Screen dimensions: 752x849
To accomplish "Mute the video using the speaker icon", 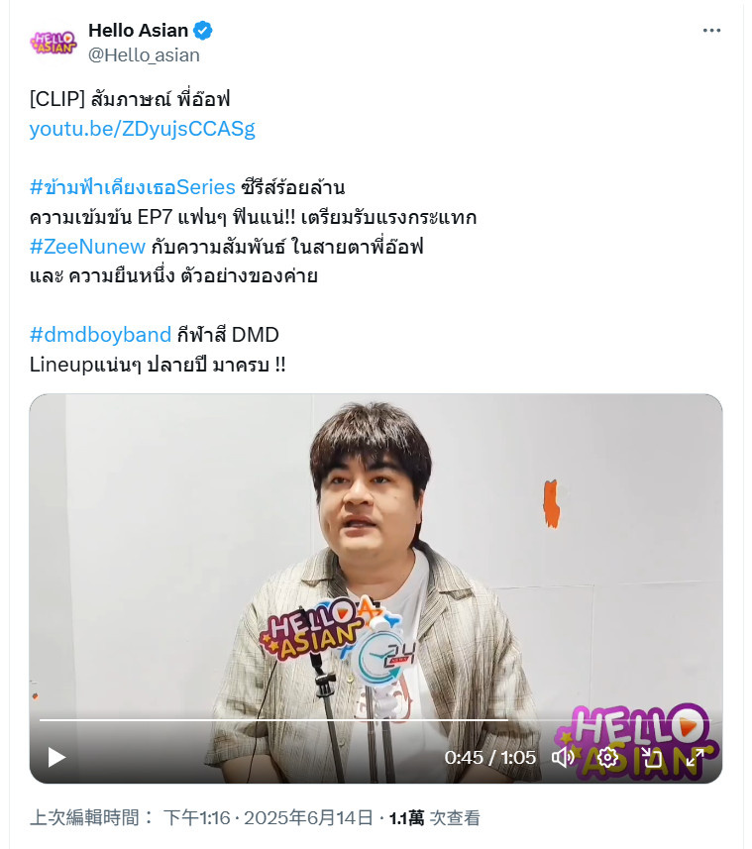I will click(563, 757).
